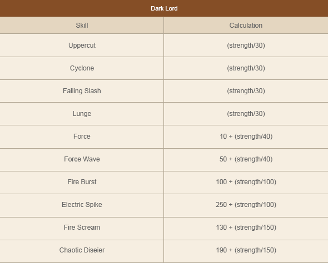Click the Force Wave skill name
Image resolution: width=328 pixels, height=263 pixels.
point(82,159)
